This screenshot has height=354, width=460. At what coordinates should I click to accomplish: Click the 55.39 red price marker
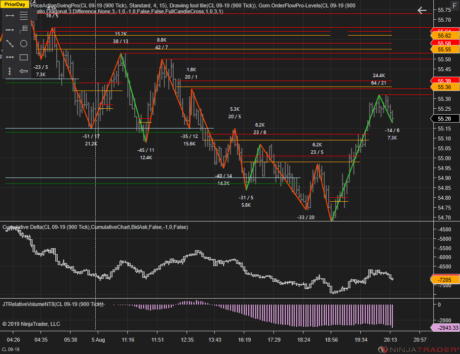click(x=445, y=81)
